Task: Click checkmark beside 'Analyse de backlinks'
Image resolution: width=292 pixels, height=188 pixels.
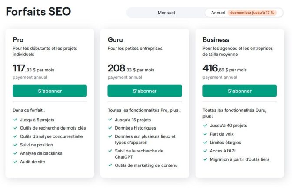Action: pyautogui.click(x=15, y=153)
